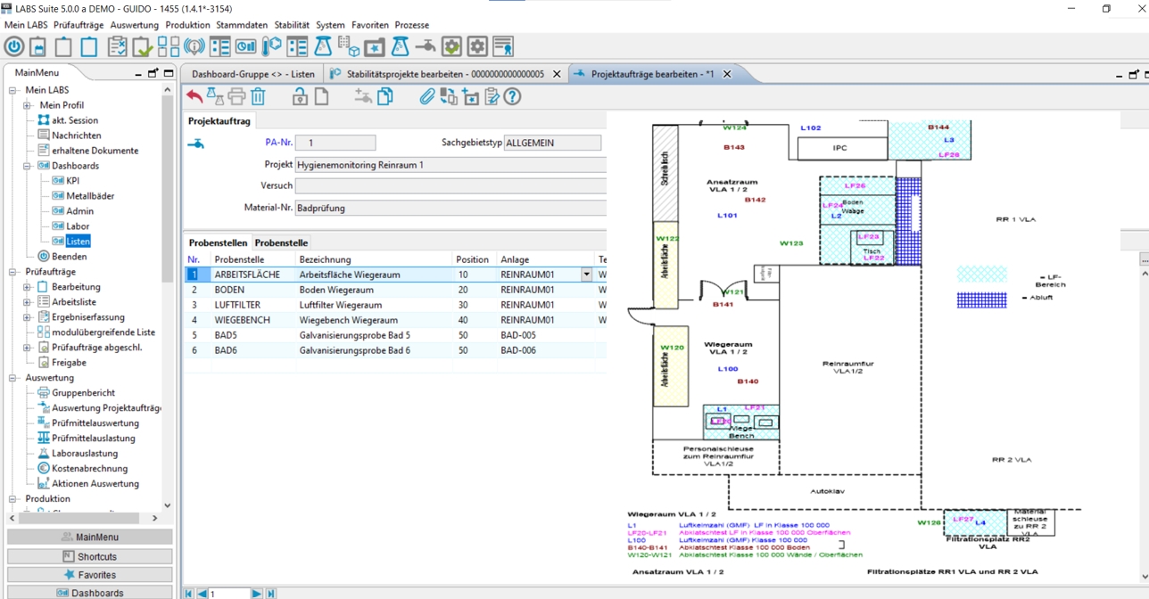Collapse the Dashboards tree node
The image size is (1149, 599).
(27, 166)
